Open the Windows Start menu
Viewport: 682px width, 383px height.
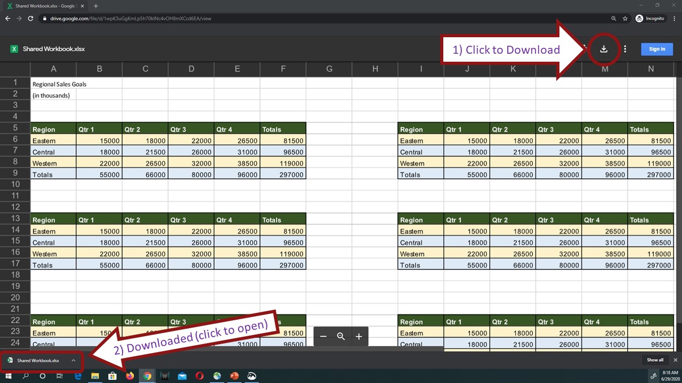9,376
